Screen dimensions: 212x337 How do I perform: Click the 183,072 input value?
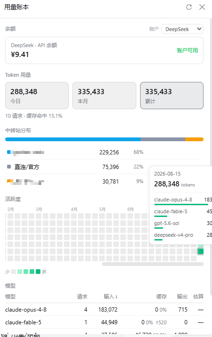[x=108, y=310]
